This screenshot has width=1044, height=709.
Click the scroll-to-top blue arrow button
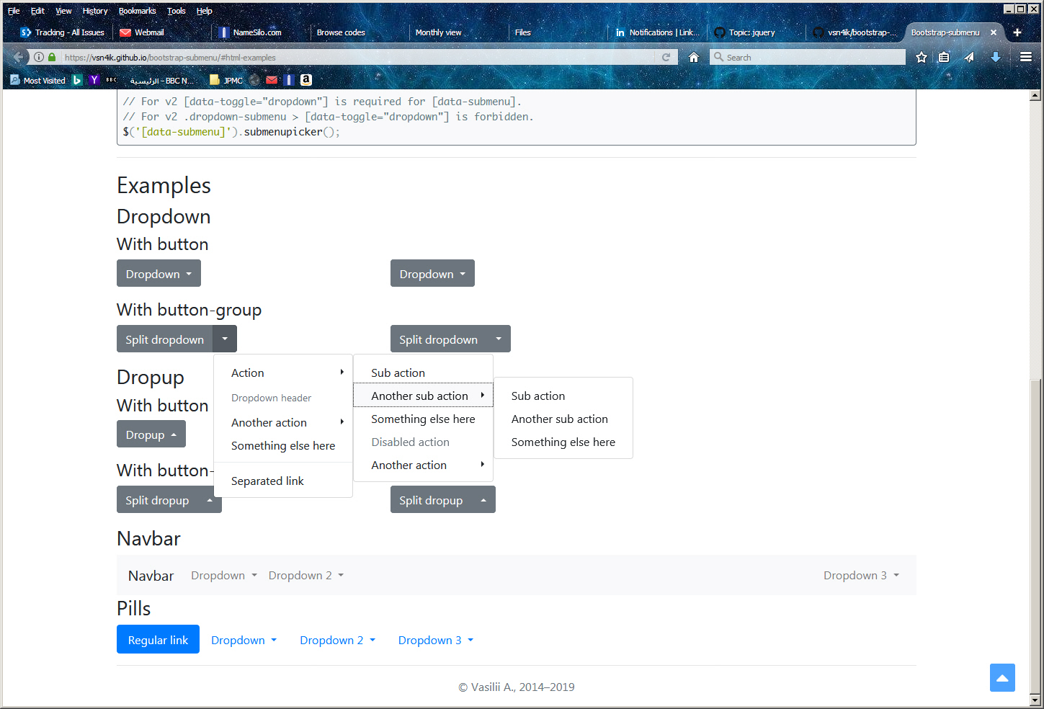(x=1001, y=677)
